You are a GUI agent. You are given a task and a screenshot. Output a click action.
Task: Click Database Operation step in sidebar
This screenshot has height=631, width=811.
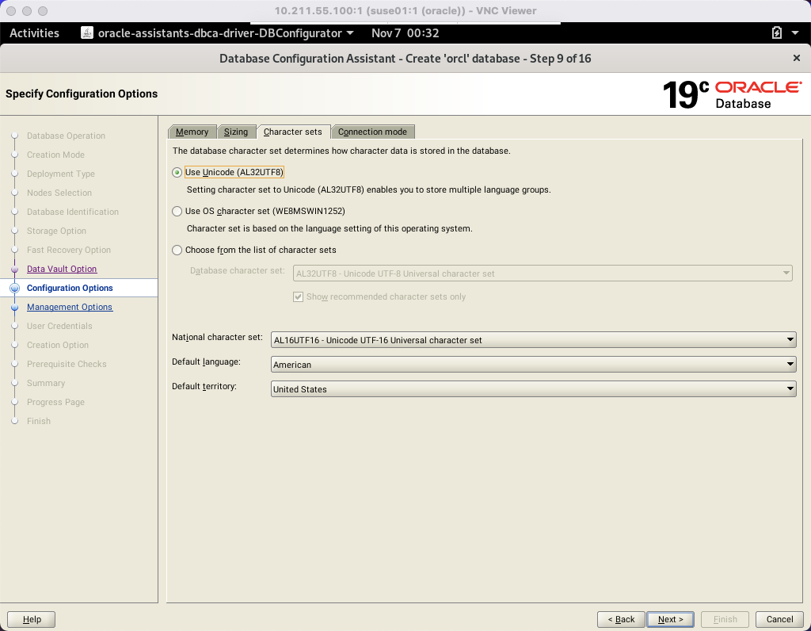[67, 136]
